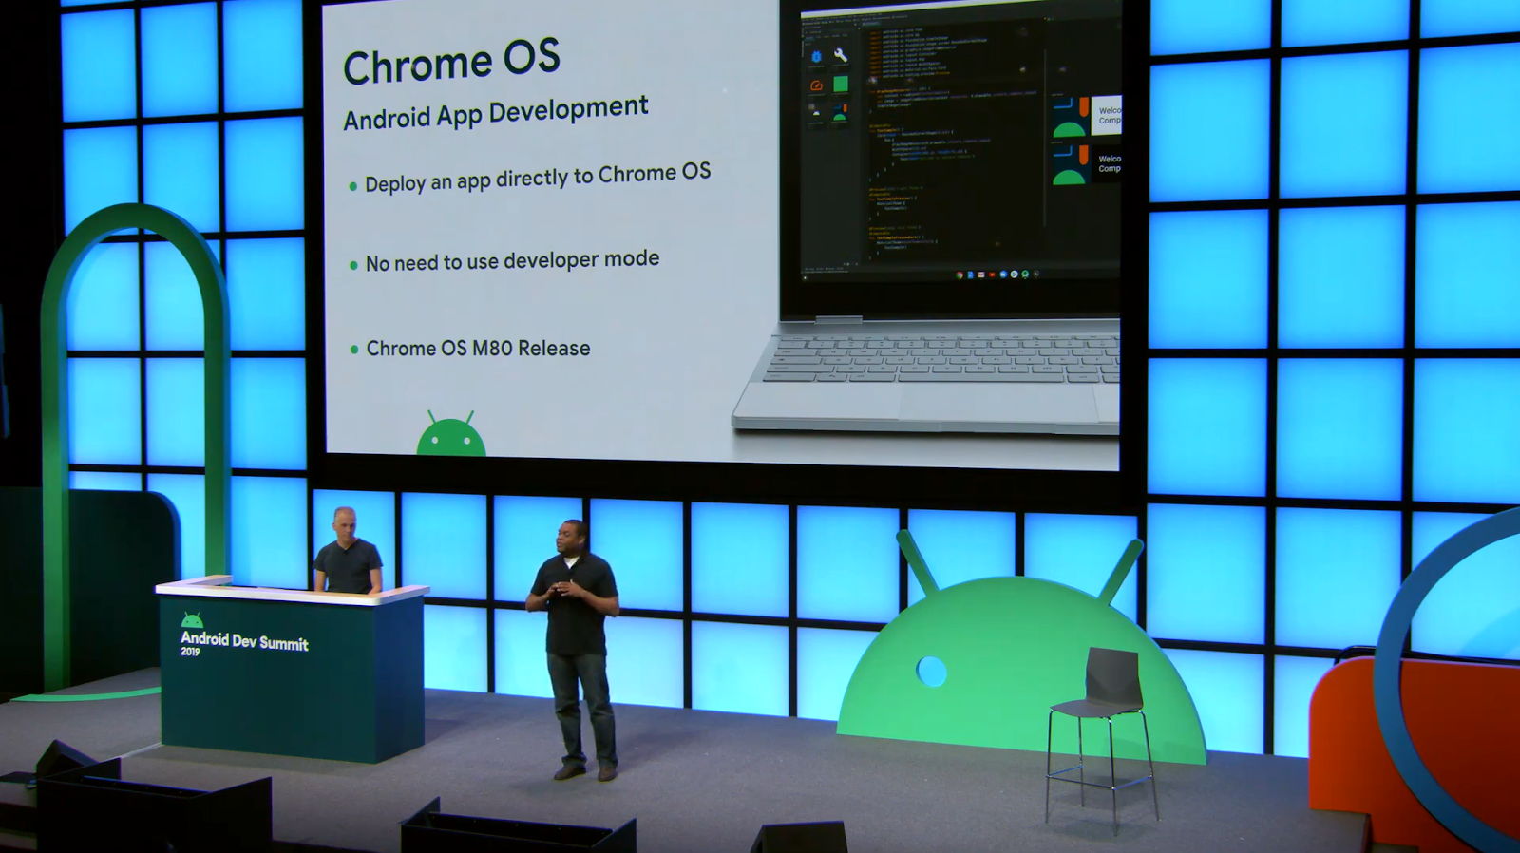
Task: Select the blue bug drawable icon
Action: coord(816,56)
